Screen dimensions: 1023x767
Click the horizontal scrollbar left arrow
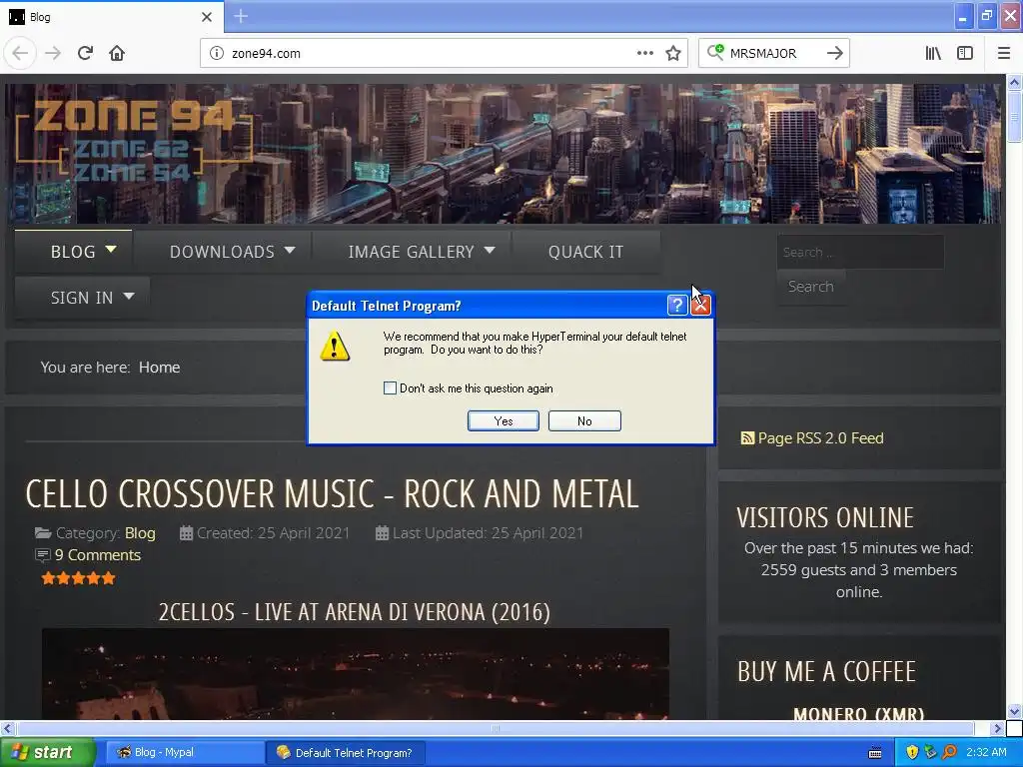coord(7,728)
